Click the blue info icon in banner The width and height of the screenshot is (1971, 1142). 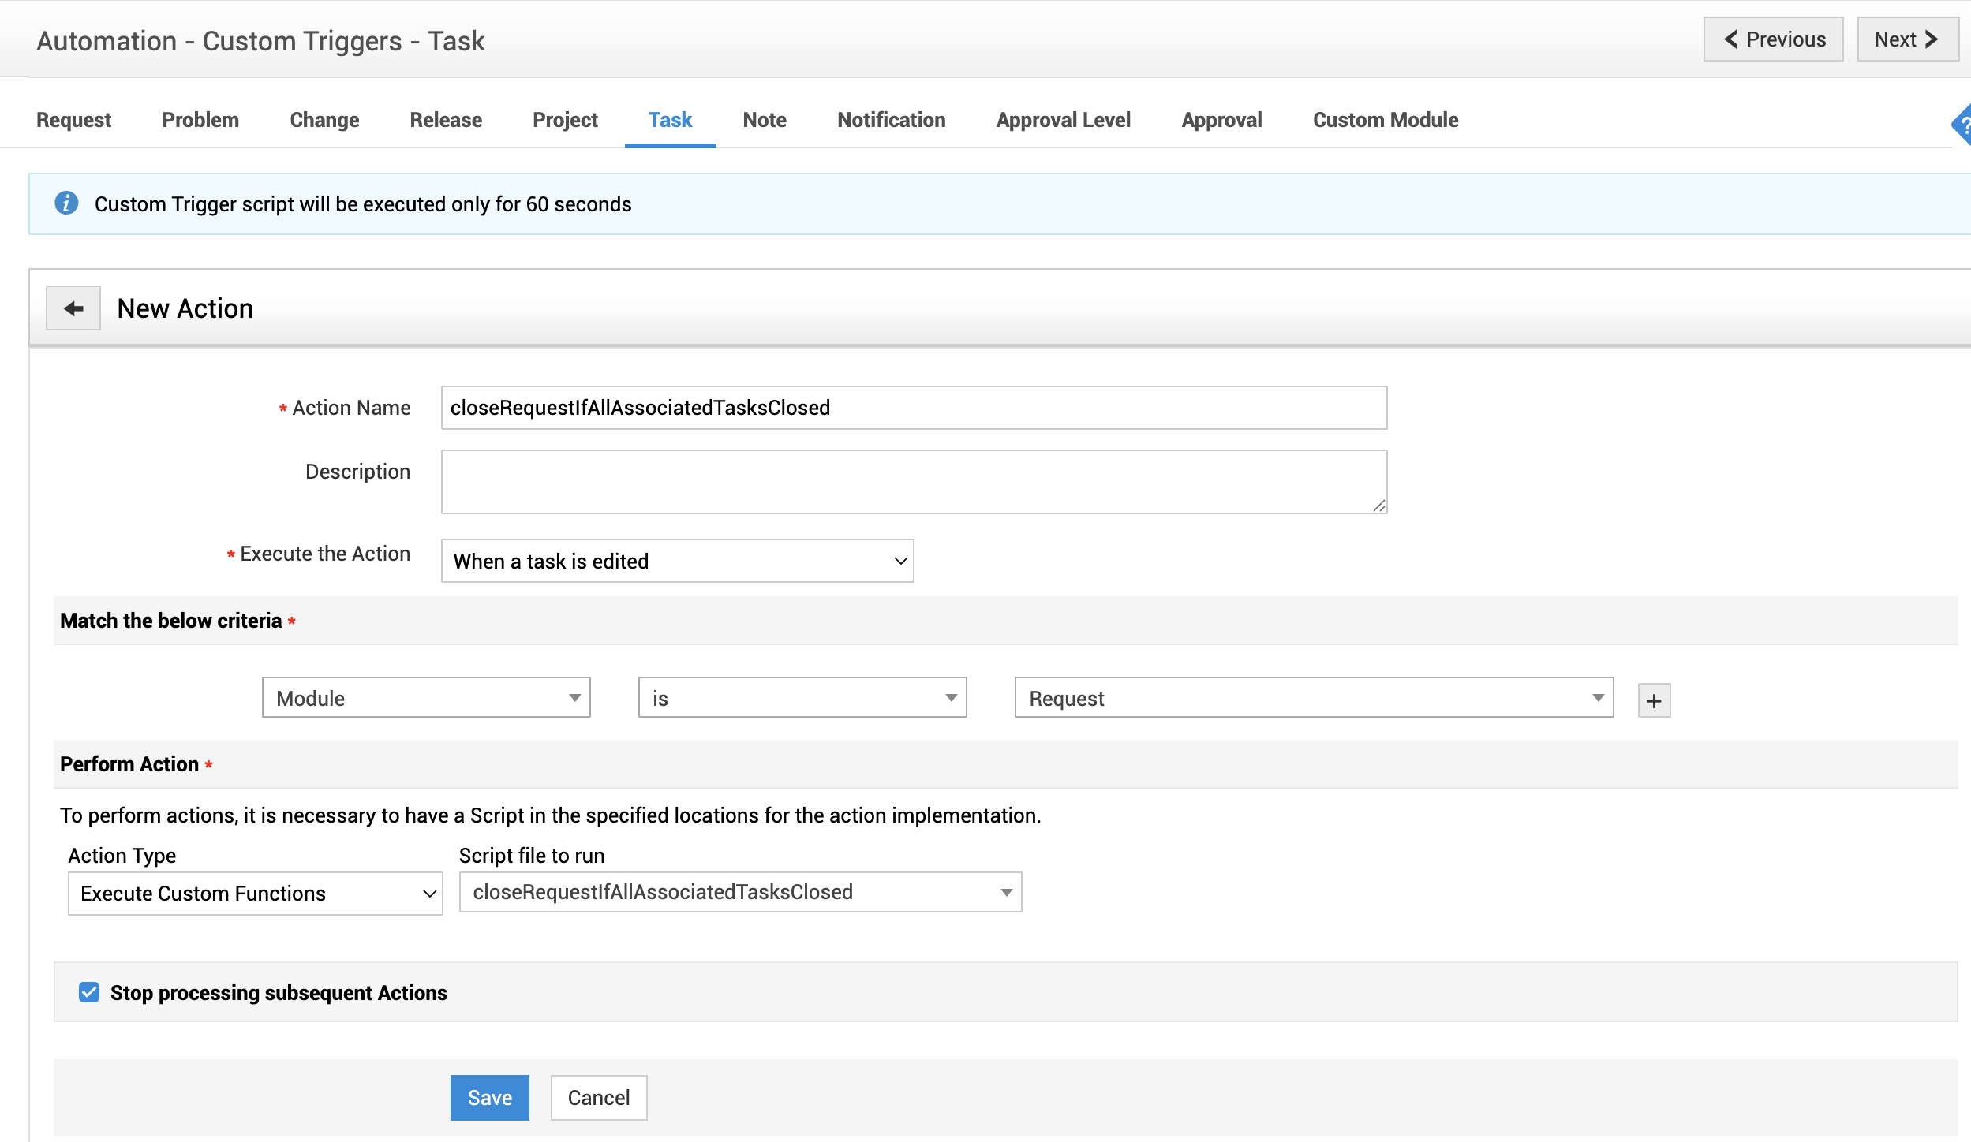pos(66,203)
